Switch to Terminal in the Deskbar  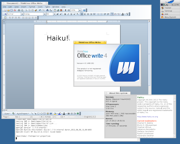coord(170,11)
